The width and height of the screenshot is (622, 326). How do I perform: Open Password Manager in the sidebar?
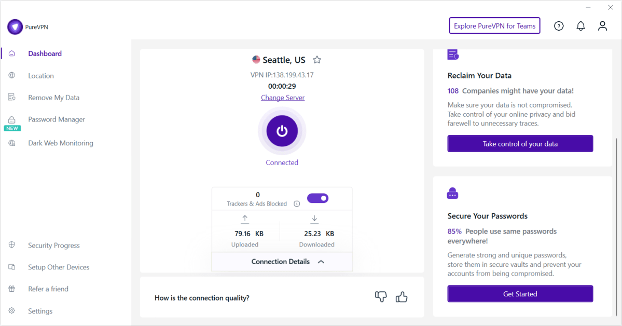(x=57, y=119)
